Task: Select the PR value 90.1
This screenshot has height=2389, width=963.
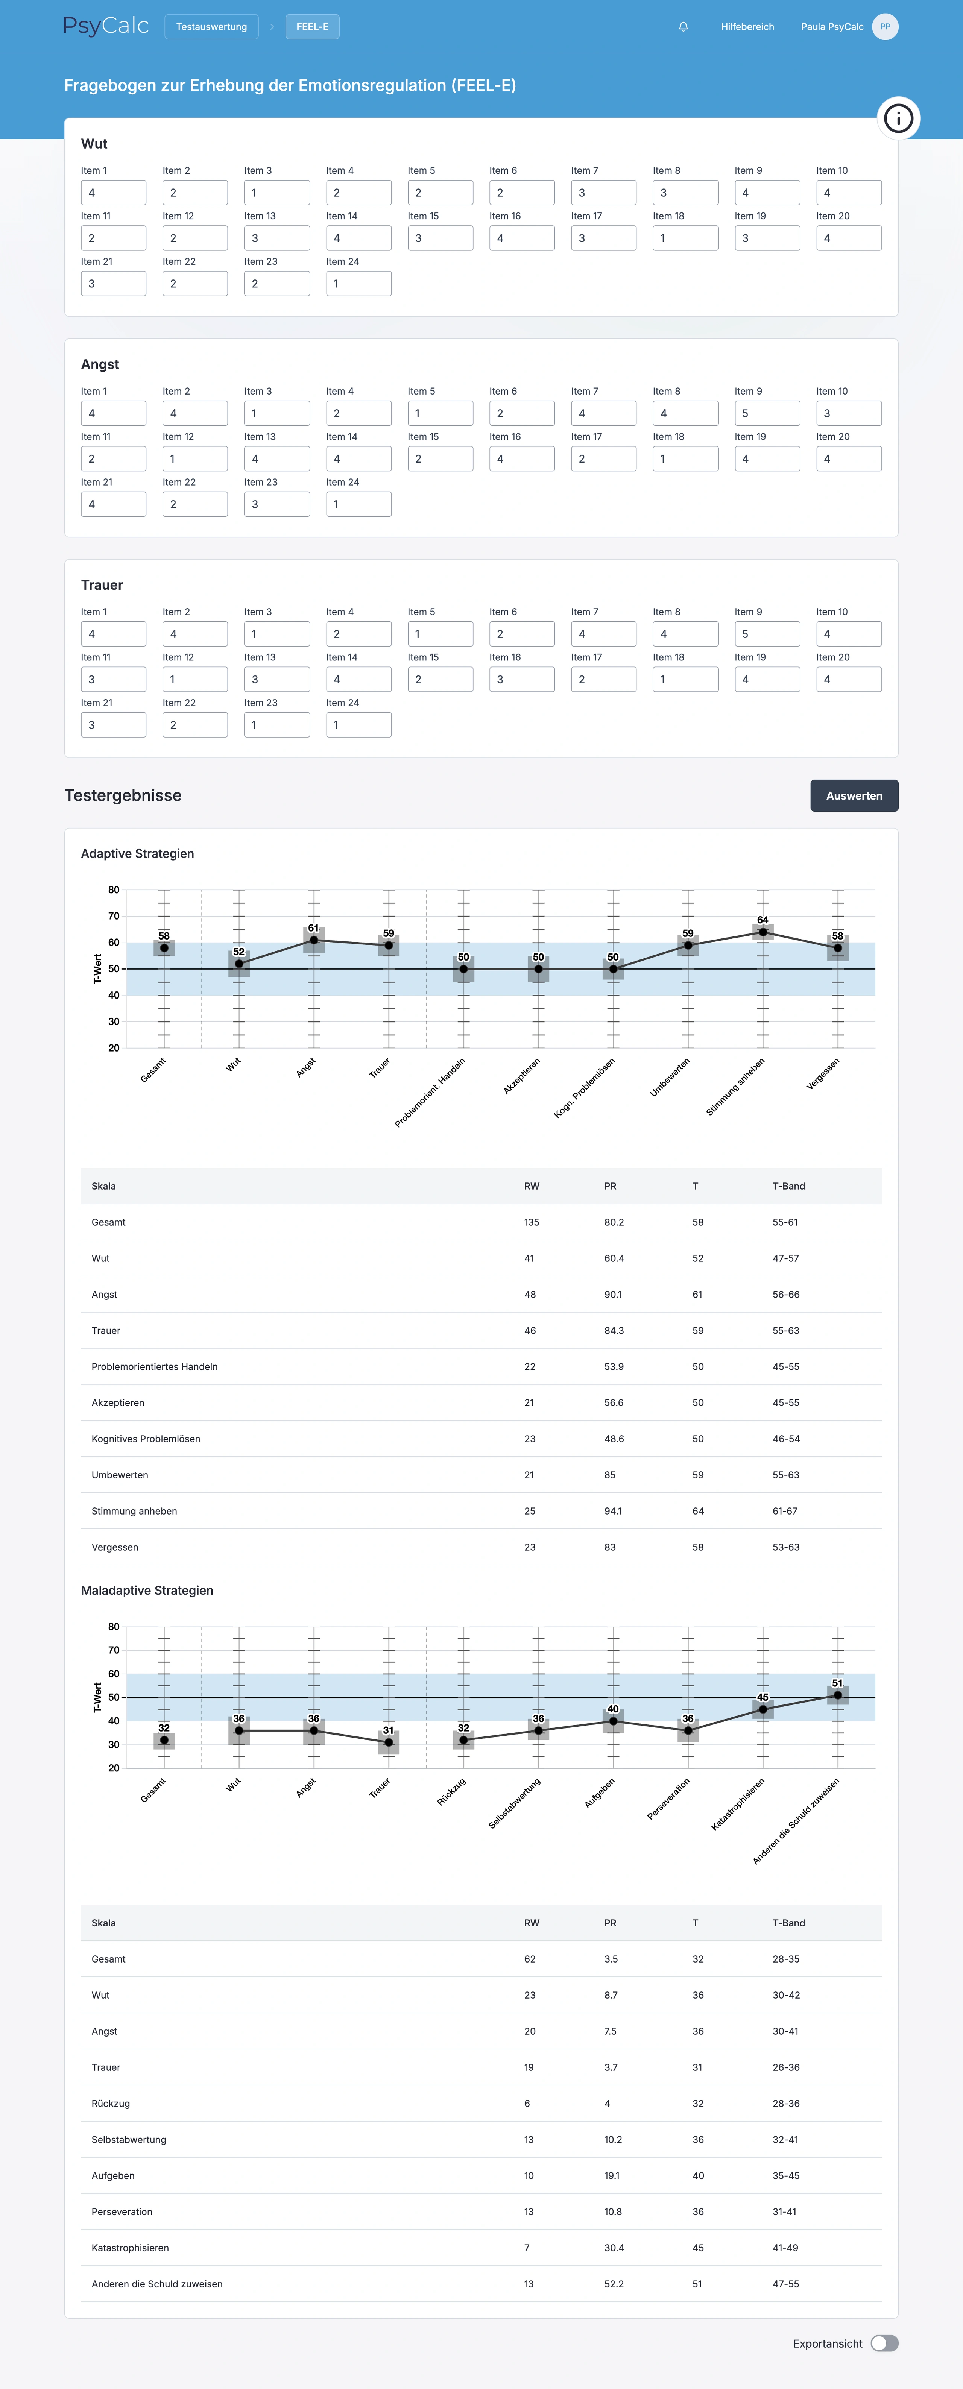Action: [x=613, y=1295]
